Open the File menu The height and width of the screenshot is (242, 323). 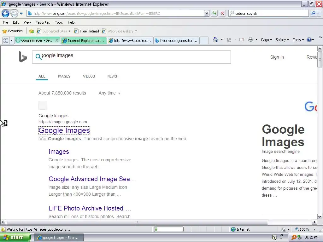pos(6,22)
